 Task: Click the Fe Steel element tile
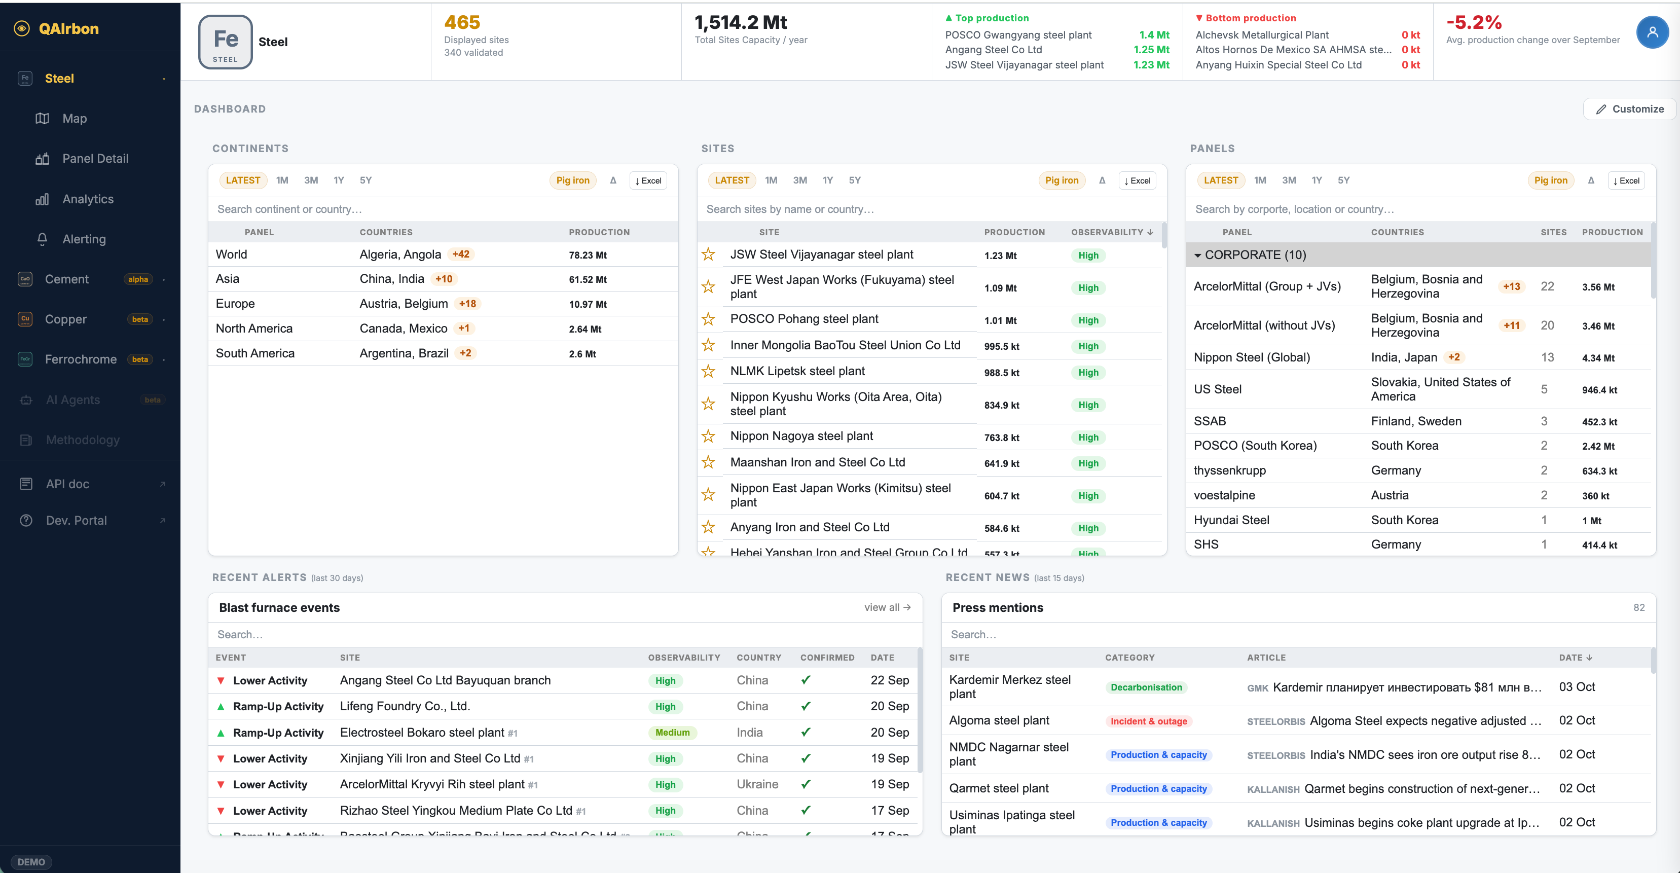click(226, 43)
